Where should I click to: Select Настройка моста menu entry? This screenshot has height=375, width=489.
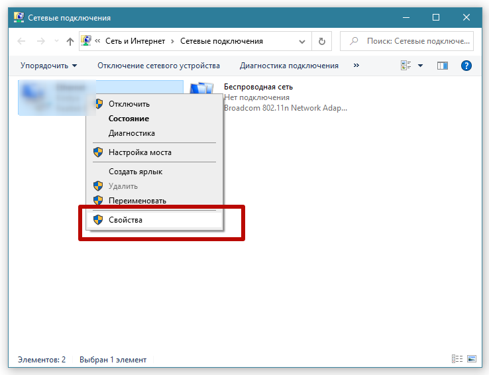[x=140, y=152]
